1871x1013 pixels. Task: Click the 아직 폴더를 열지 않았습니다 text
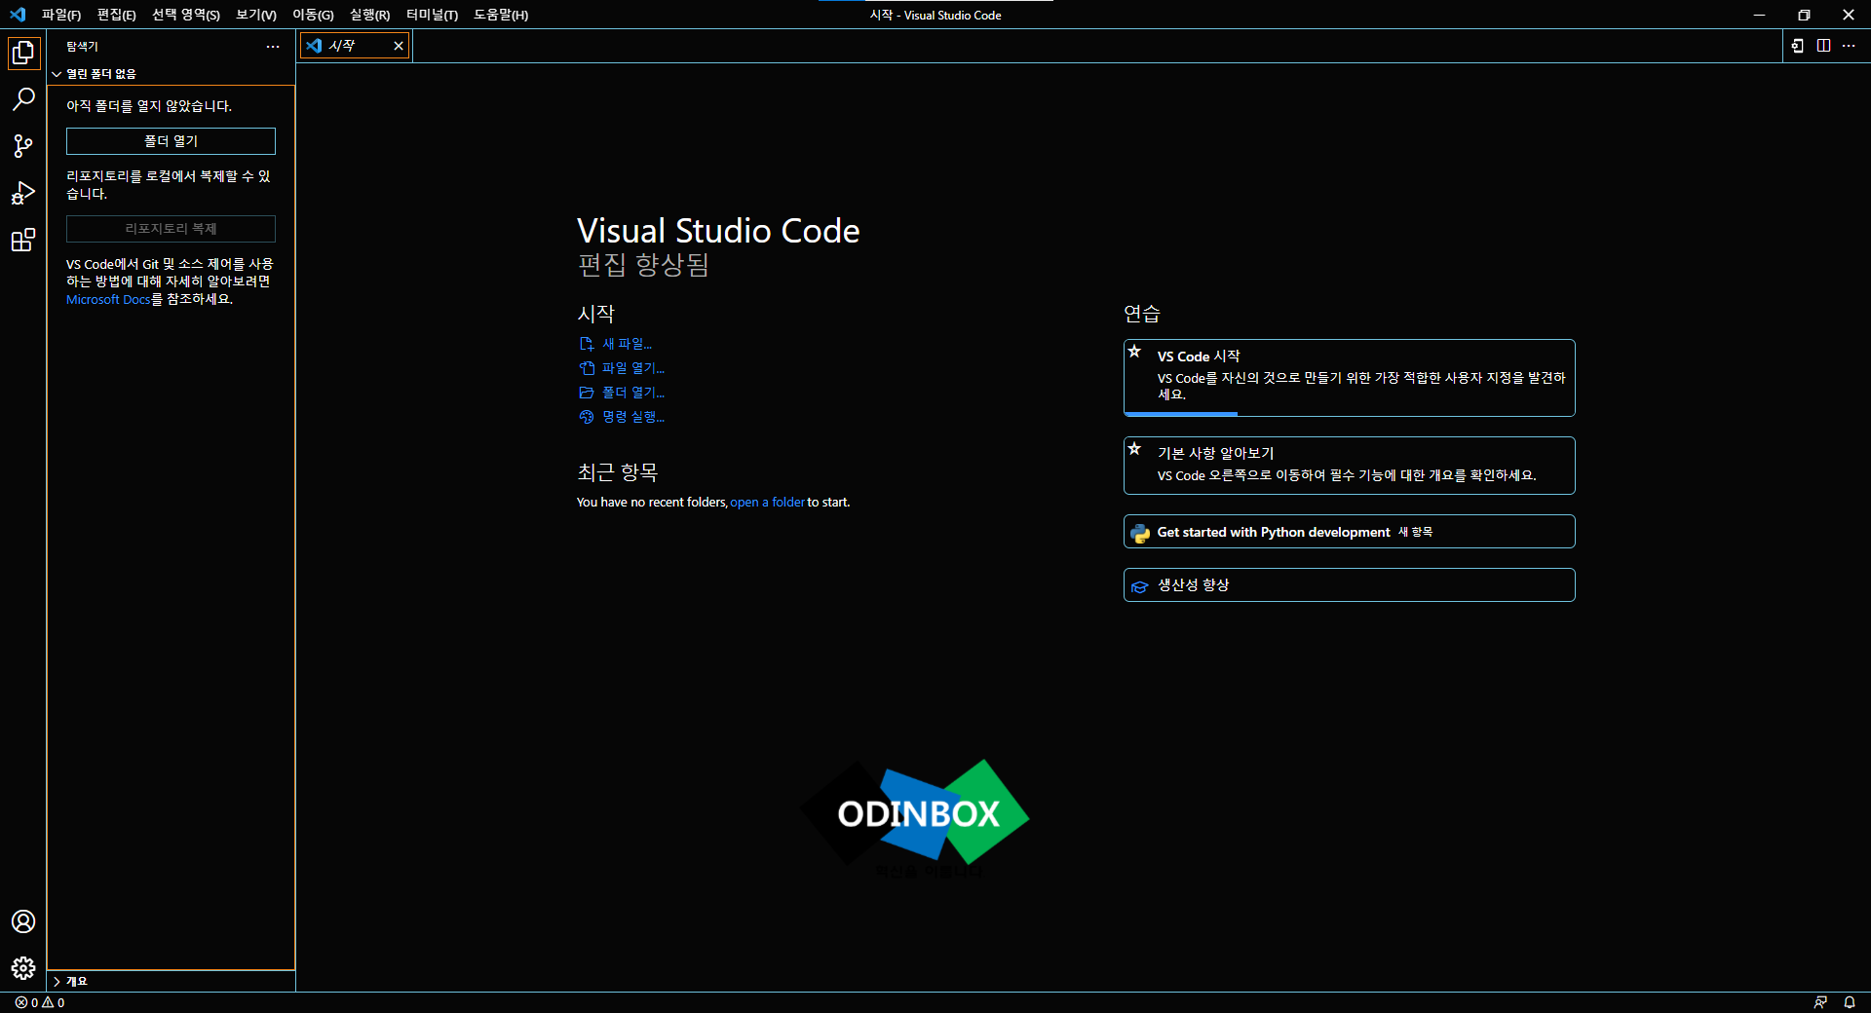149,106
